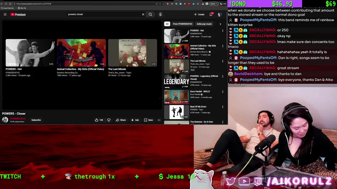Screen dimensions: 337x189
Task: Open the YouTube hamburger guide menu
Action: click(5, 14)
